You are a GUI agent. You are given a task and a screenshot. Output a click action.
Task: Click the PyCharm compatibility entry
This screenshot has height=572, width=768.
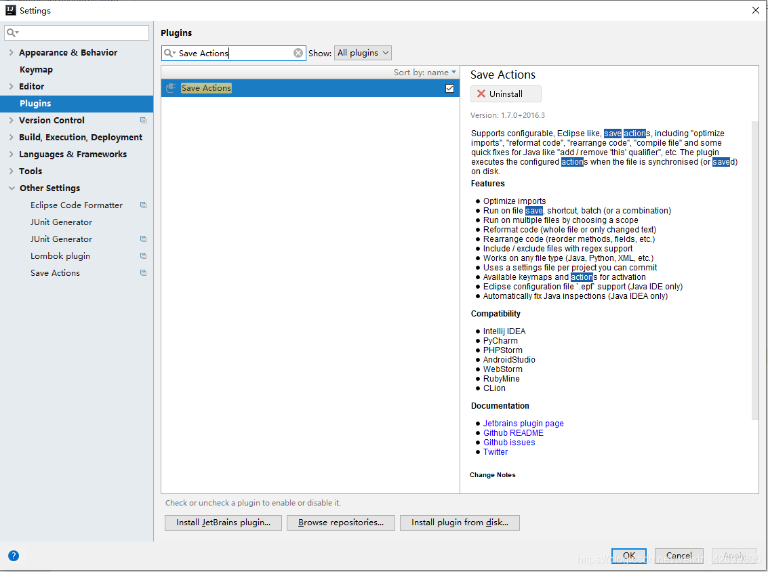[x=500, y=341]
